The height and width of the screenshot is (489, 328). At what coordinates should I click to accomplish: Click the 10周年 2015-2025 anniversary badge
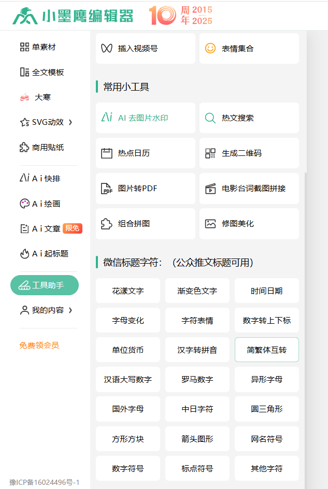point(181,16)
